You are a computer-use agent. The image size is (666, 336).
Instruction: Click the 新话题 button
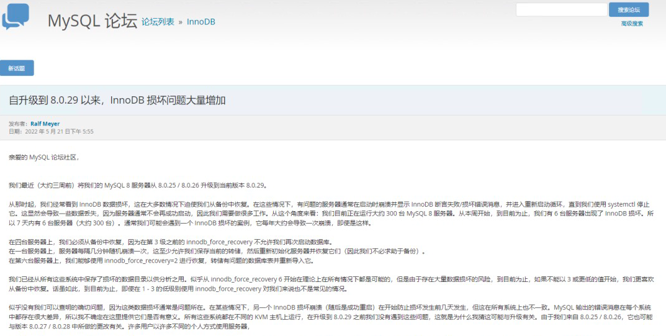click(17, 68)
